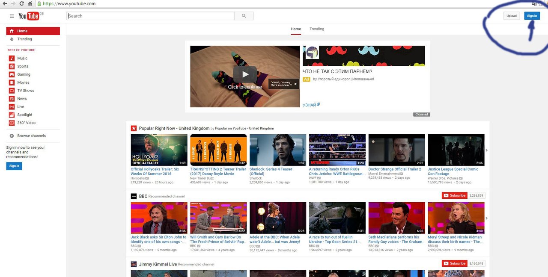Open Sherlock: Series 4 Teaser title link

(x=271, y=171)
